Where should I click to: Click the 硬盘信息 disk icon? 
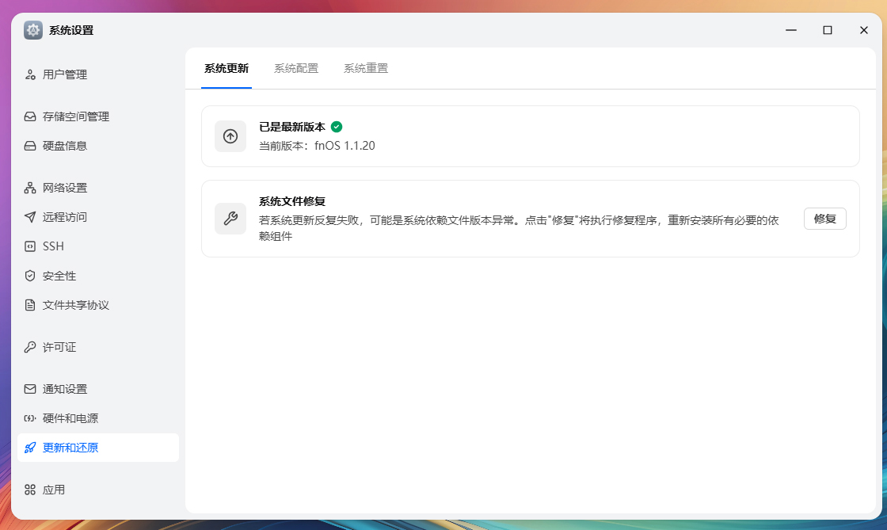(x=32, y=145)
